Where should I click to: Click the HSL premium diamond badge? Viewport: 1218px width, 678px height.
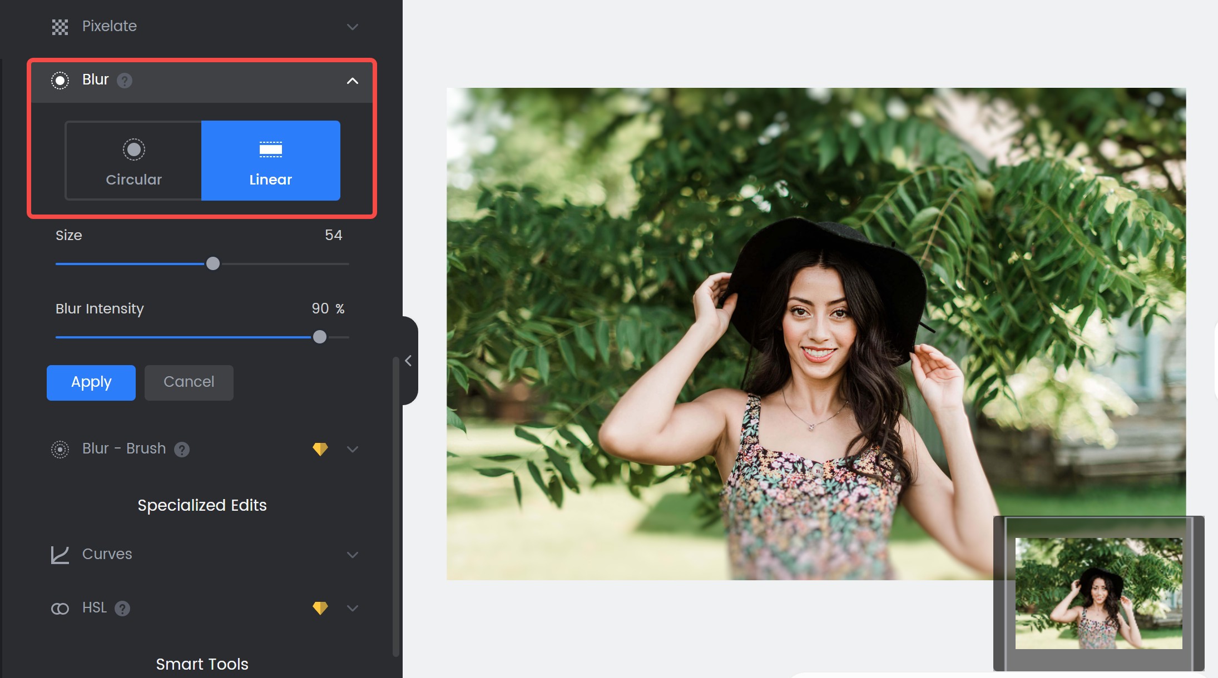[320, 608]
